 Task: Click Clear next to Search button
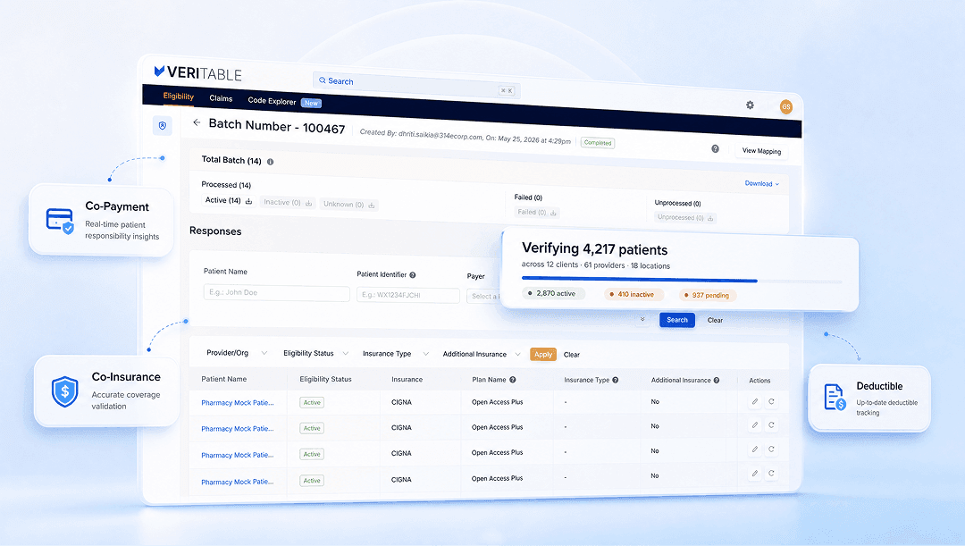pyautogui.click(x=715, y=320)
